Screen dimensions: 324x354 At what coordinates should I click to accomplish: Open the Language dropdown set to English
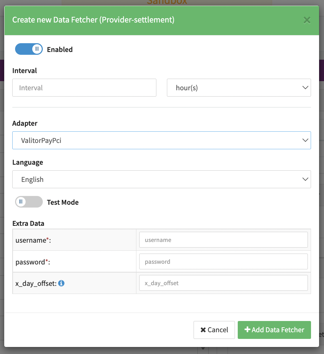(161, 179)
